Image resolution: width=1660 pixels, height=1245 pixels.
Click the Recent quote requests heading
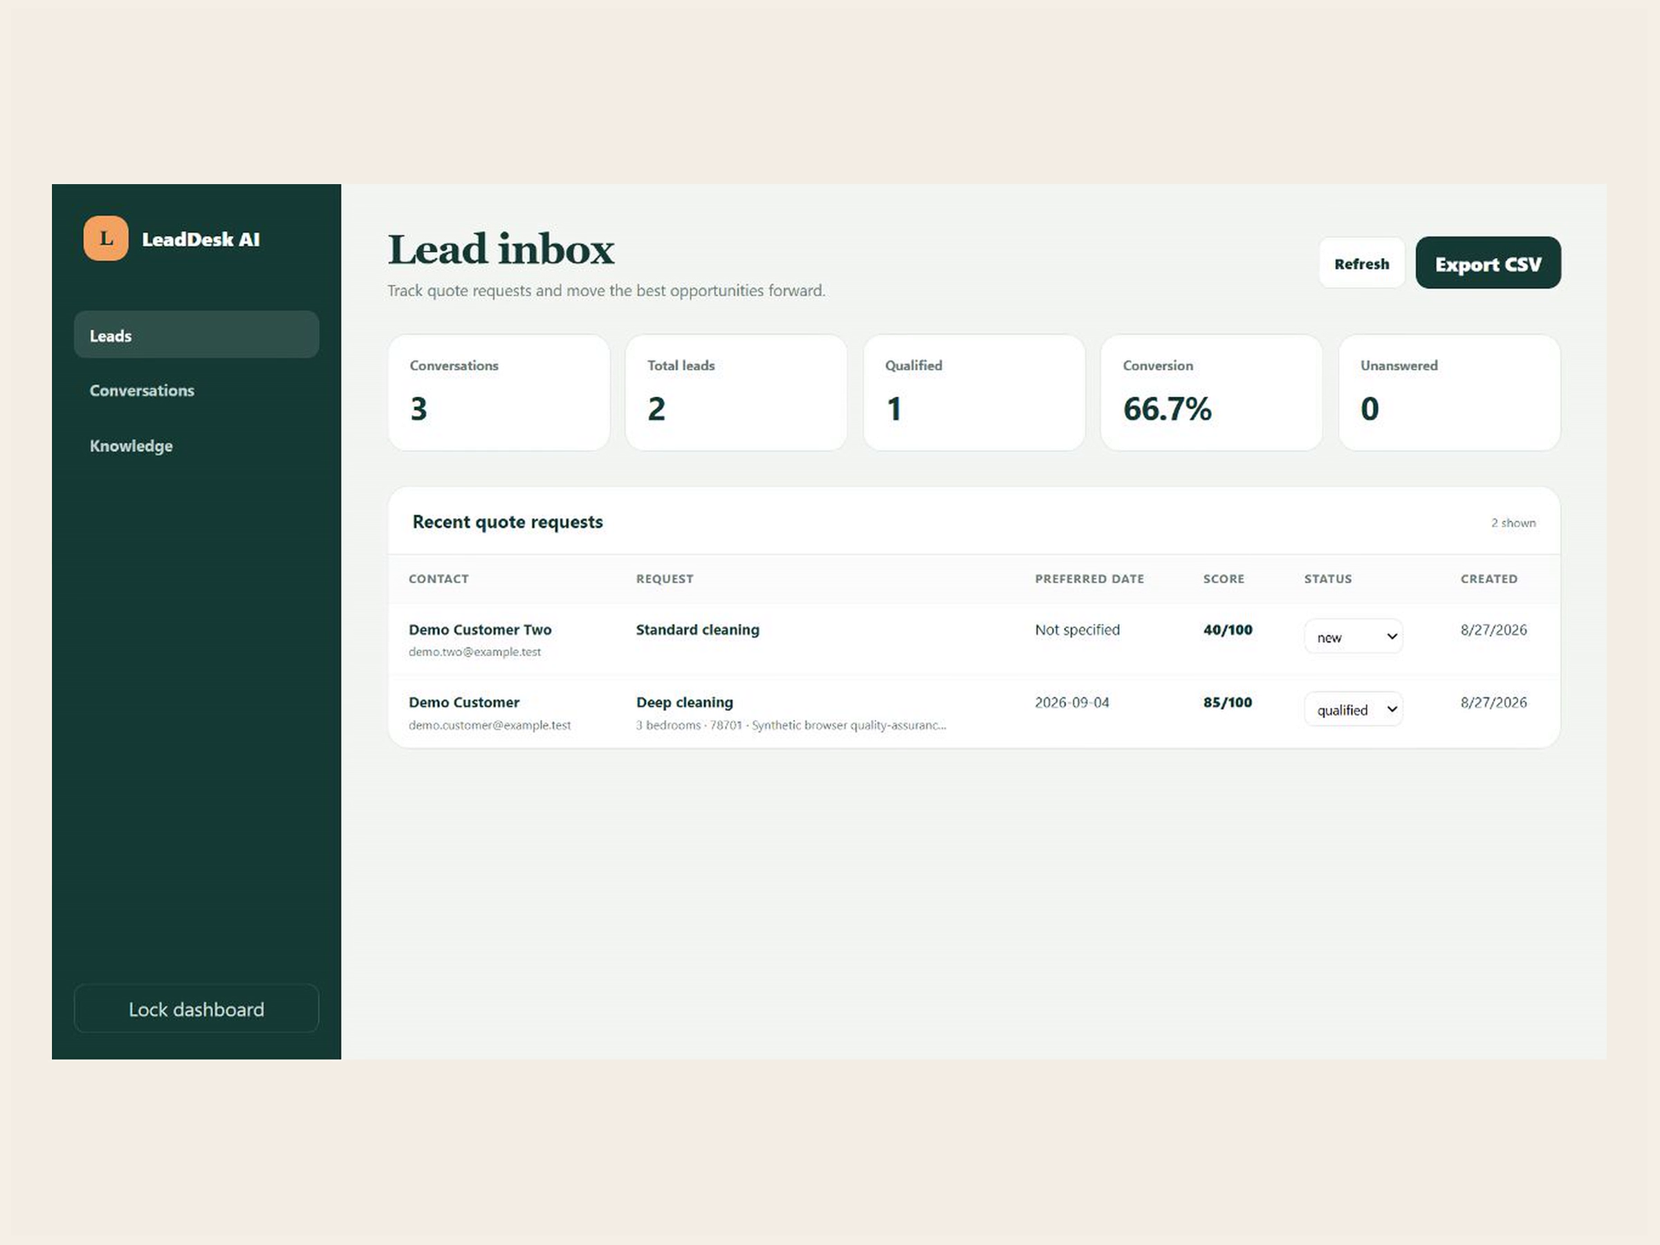click(x=508, y=522)
